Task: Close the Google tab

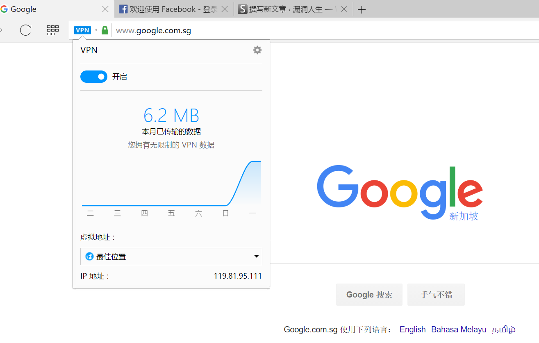Action: [105, 9]
